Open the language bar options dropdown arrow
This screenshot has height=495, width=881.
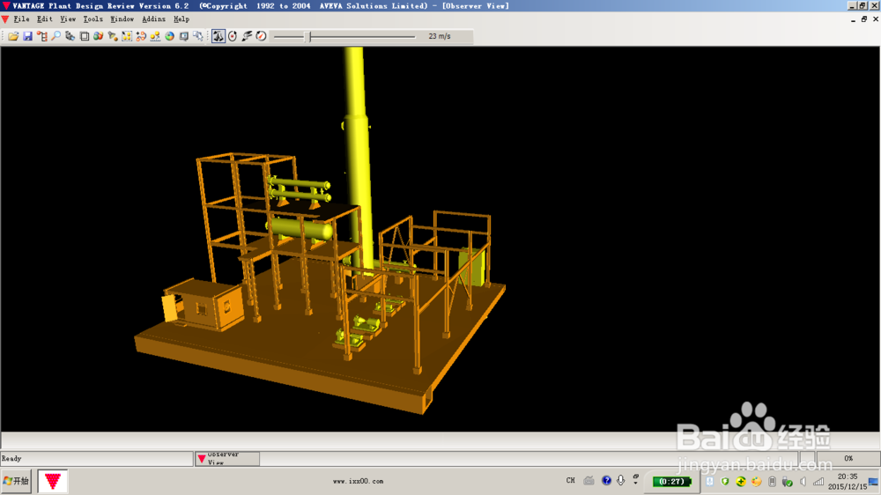click(636, 484)
